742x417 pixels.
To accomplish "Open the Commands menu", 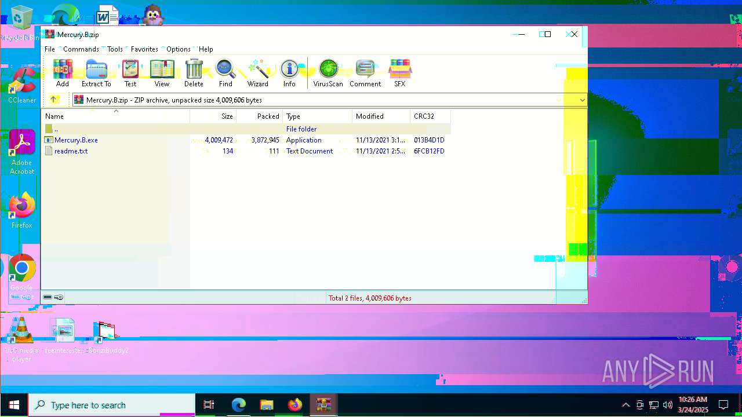I will point(81,49).
